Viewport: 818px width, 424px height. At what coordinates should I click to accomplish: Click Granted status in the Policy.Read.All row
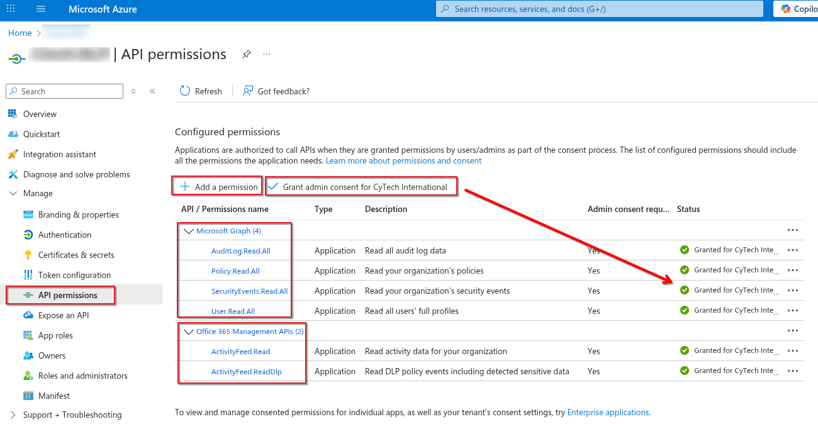point(730,270)
